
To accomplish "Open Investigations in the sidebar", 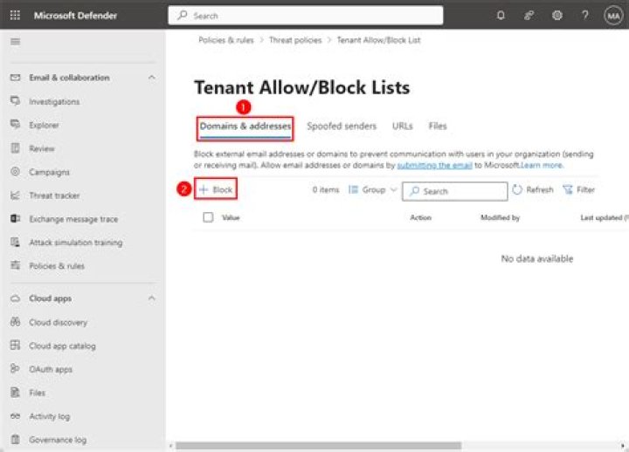I will (x=54, y=102).
